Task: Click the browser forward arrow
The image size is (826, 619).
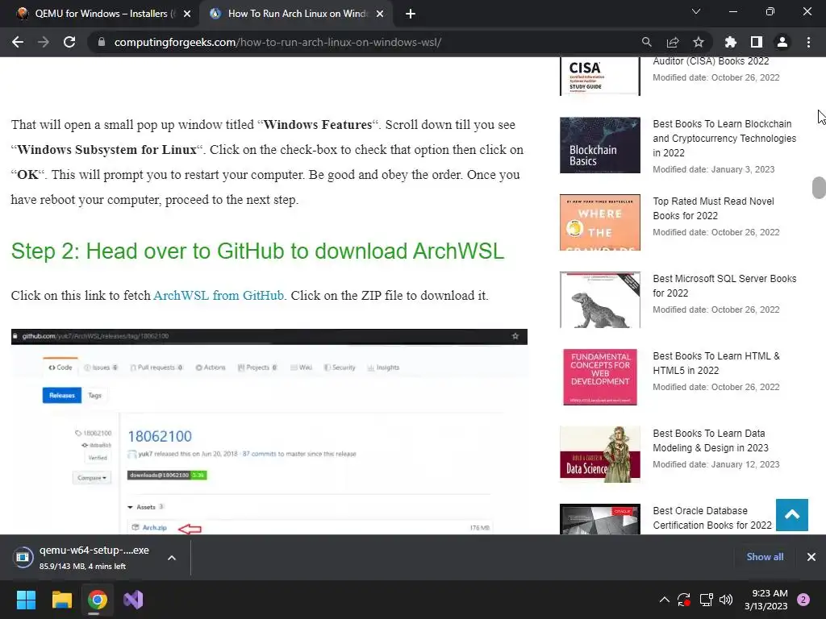Action: (x=44, y=42)
